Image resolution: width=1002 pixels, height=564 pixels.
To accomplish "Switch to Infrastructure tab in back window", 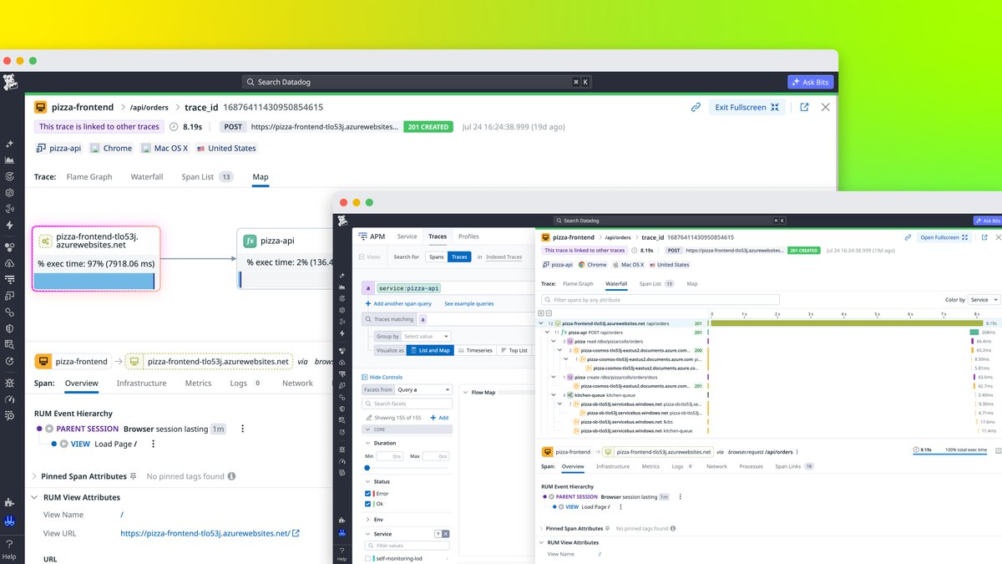I will click(x=141, y=383).
